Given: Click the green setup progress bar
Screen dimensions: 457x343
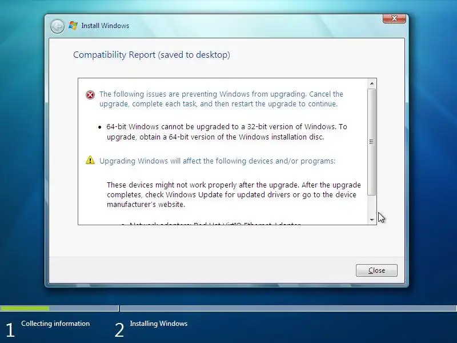Looking at the screenshot, I should point(25,308).
